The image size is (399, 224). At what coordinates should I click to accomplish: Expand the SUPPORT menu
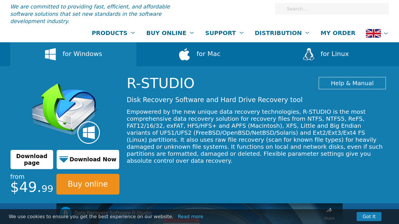(x=224, y=33)
